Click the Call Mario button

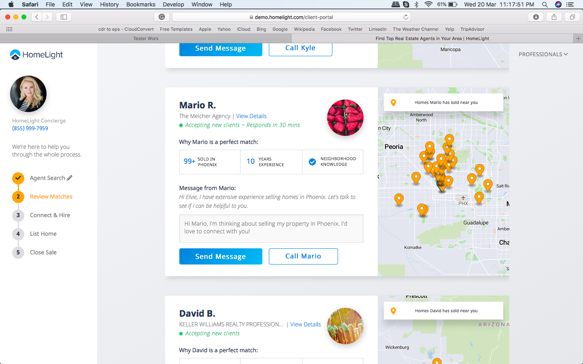tap(303, 256)
